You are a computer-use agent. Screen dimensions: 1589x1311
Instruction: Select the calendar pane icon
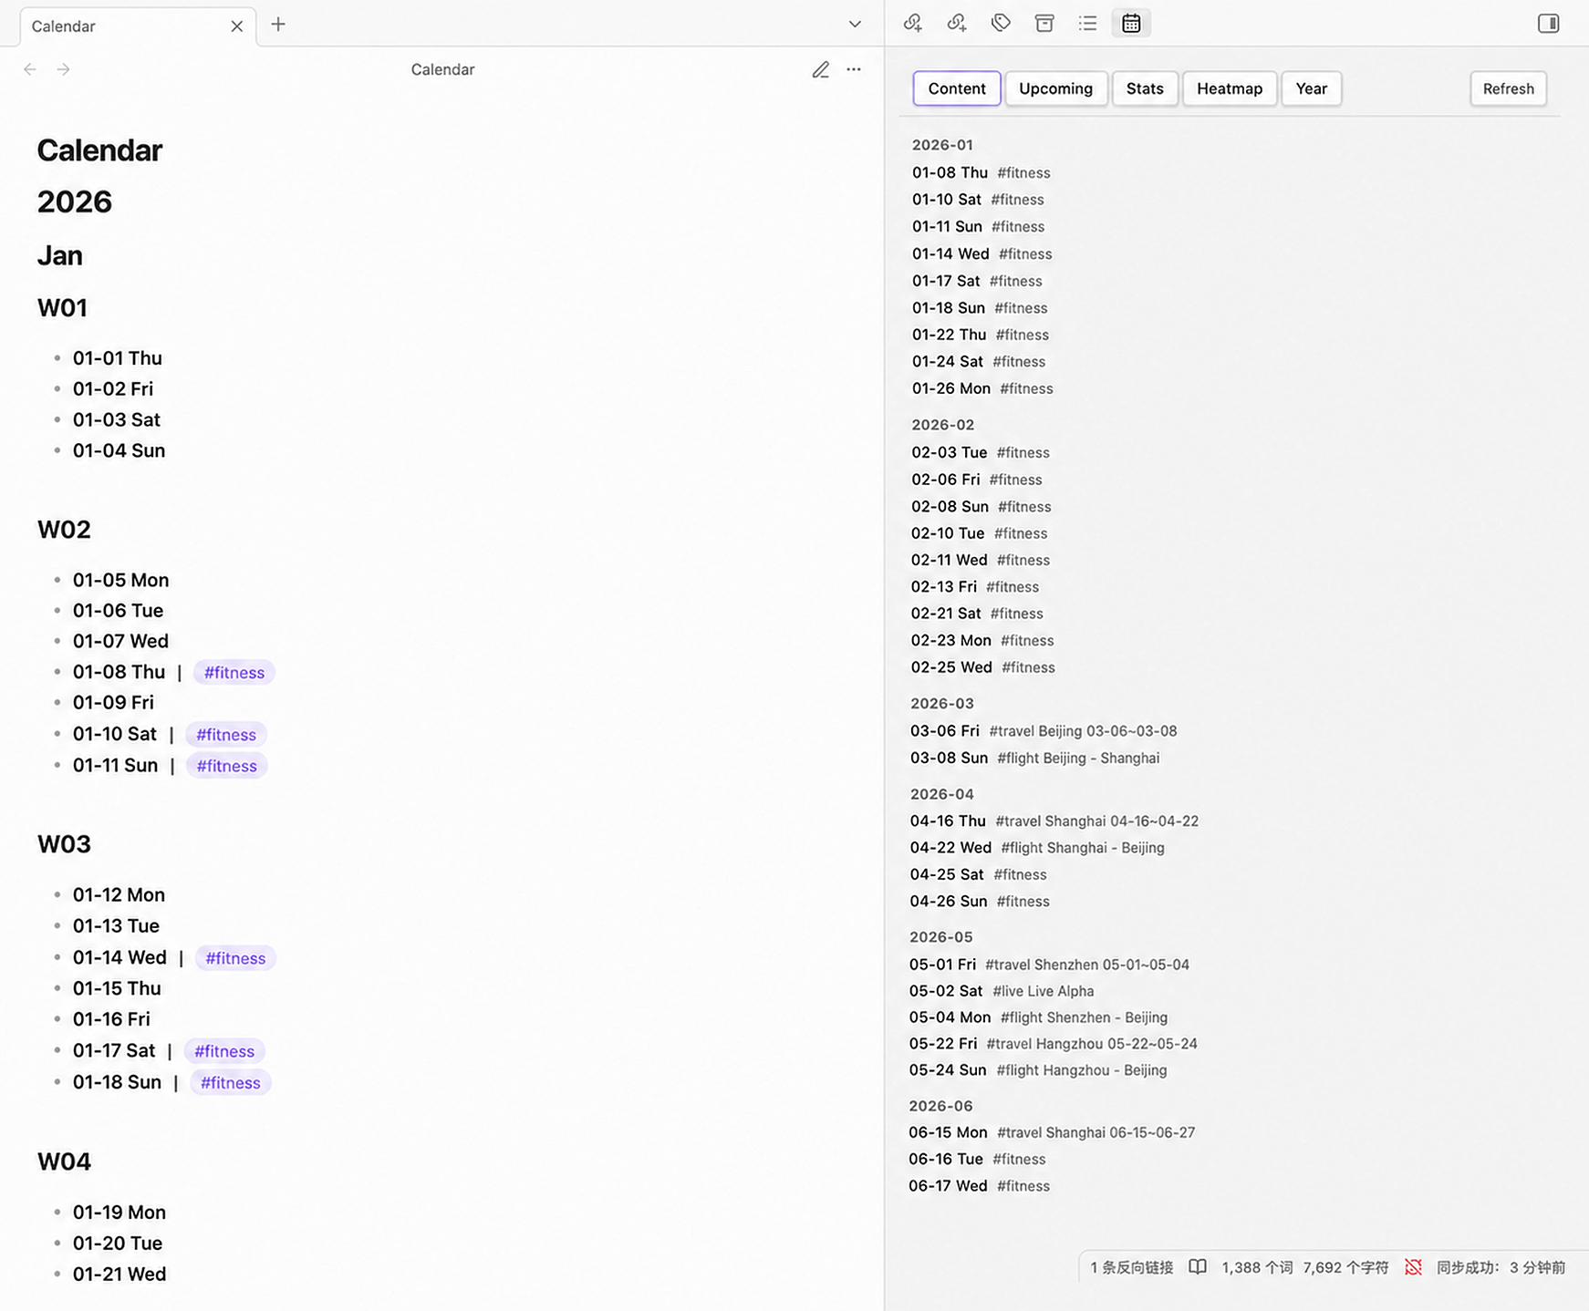[1131, 24]
